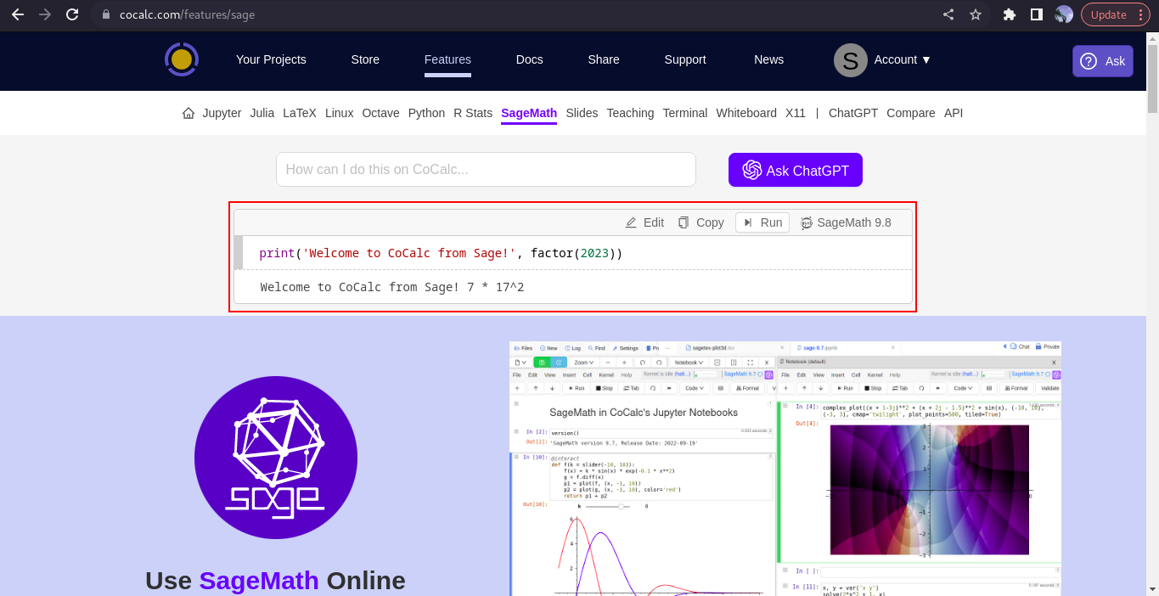Toggle the browser side panel icon
This screenshot has width=1159, height=596.
click(1036, 14)
